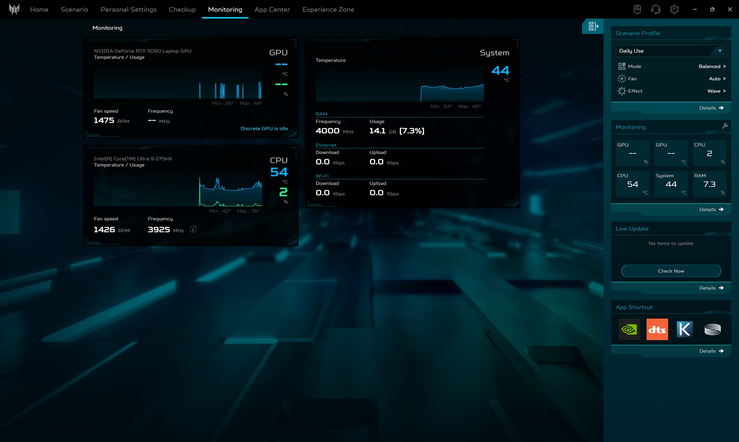Click the CPU frequency info icon
The image size is (739, 442).
point(193,229)
